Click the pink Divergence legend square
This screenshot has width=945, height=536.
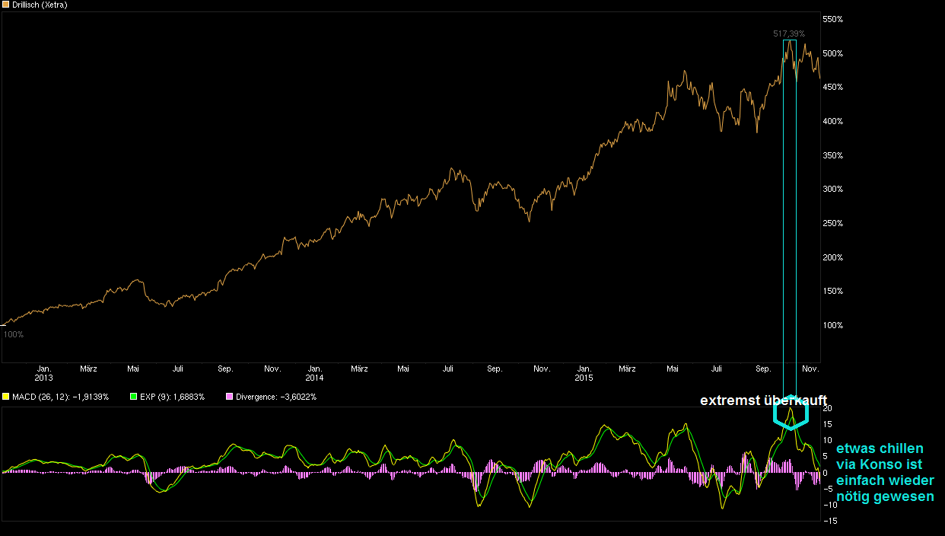[x=229, y=397]
